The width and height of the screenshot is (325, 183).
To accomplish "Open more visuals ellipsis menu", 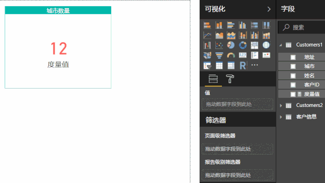I will click(254, 65).
